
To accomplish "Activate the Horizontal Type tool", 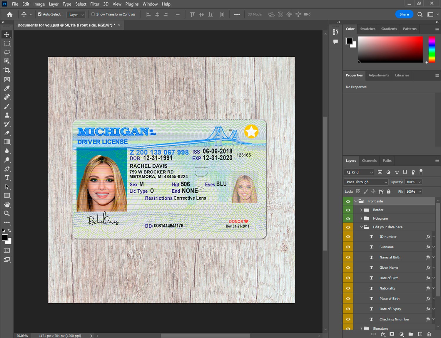I will coord(7,178).
